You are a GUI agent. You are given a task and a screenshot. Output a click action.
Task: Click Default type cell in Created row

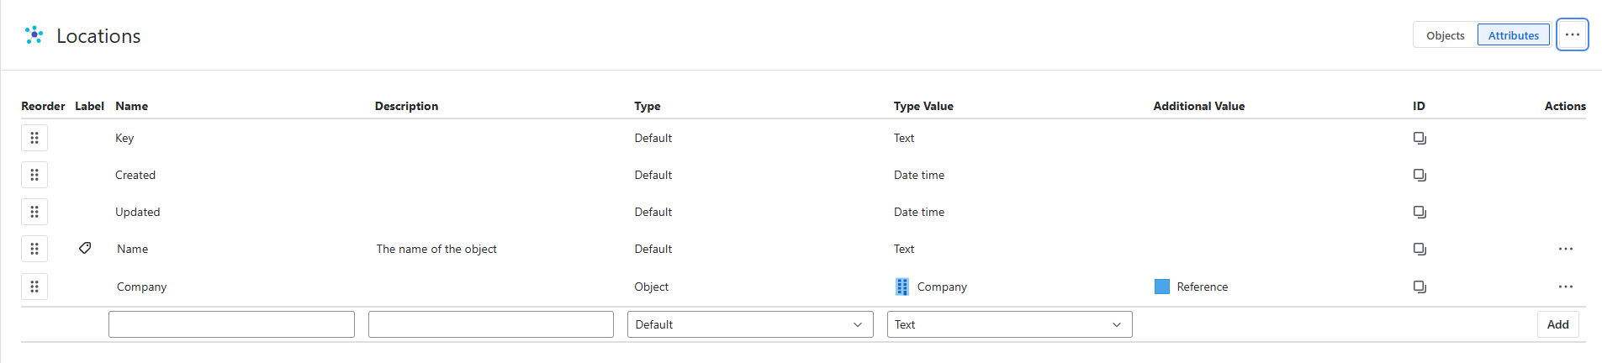click(x=653, y=175)
